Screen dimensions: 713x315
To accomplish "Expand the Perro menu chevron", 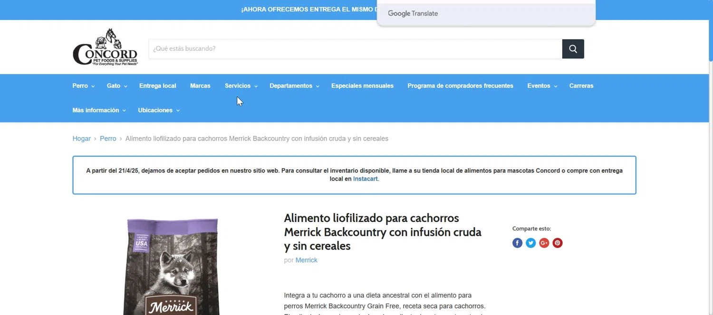I will point(93,86).
